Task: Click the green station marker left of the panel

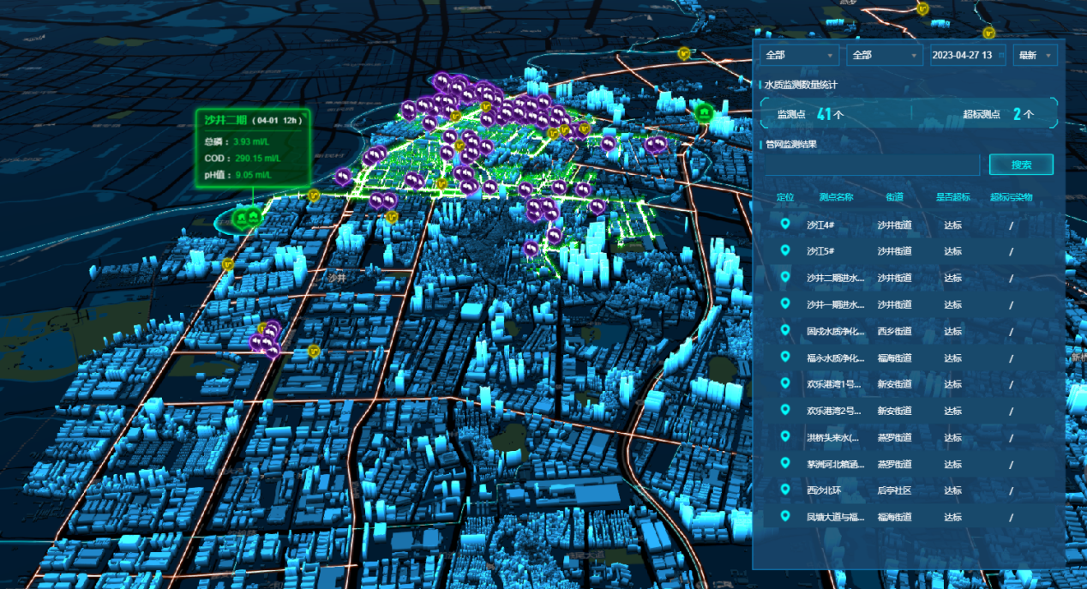Action: (x=704, y=111)
